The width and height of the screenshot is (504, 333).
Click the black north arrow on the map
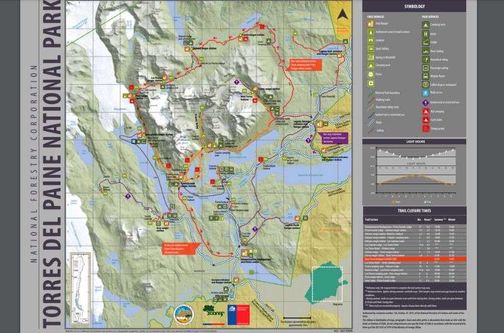coord(342,14)
